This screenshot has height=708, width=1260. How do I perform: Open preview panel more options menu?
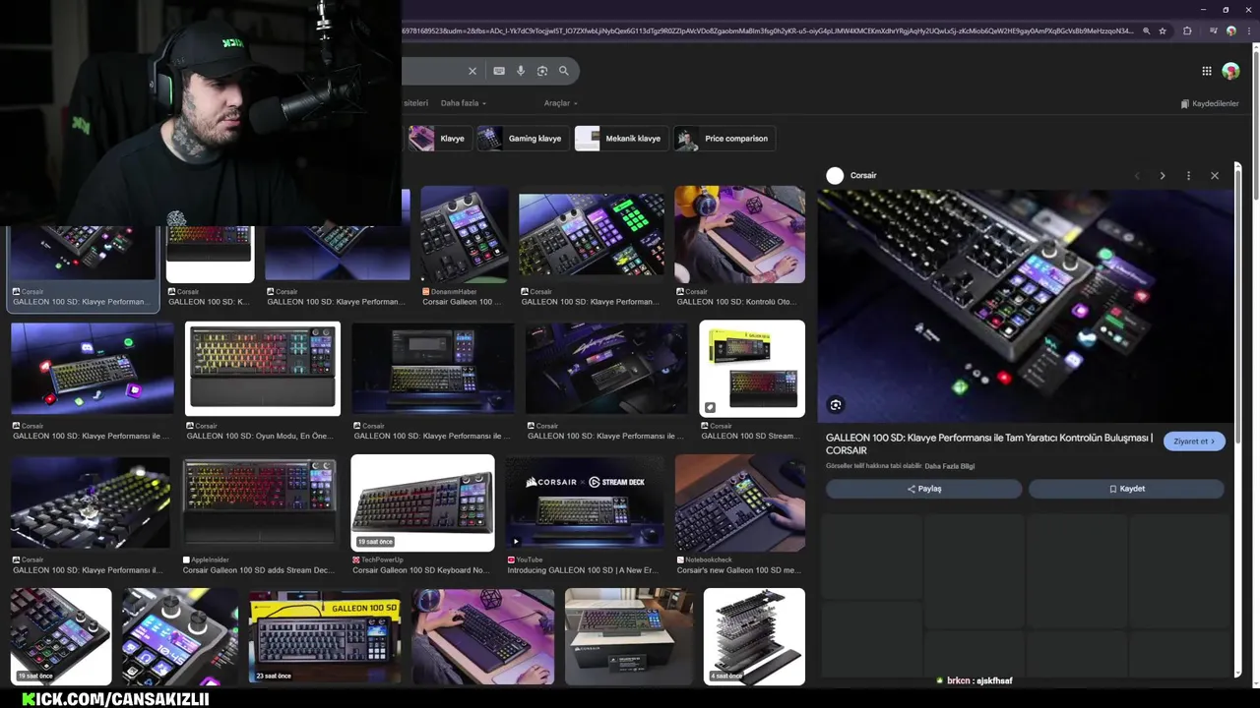[1188, 176]
